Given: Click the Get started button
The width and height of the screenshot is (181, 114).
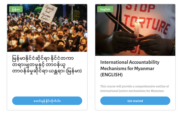Looking at the screenshot, I should pos(135,101).
